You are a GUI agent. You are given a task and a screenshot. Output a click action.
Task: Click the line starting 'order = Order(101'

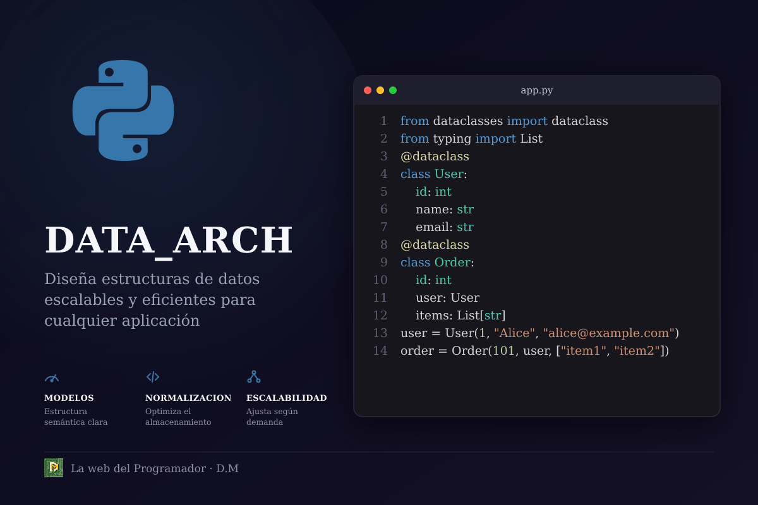(534, 350)
